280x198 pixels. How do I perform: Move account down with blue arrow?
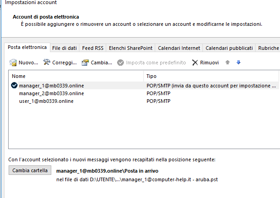coord(238,63)
